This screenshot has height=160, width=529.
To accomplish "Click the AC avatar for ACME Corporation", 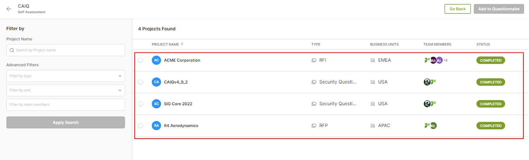I will (156, 60).
